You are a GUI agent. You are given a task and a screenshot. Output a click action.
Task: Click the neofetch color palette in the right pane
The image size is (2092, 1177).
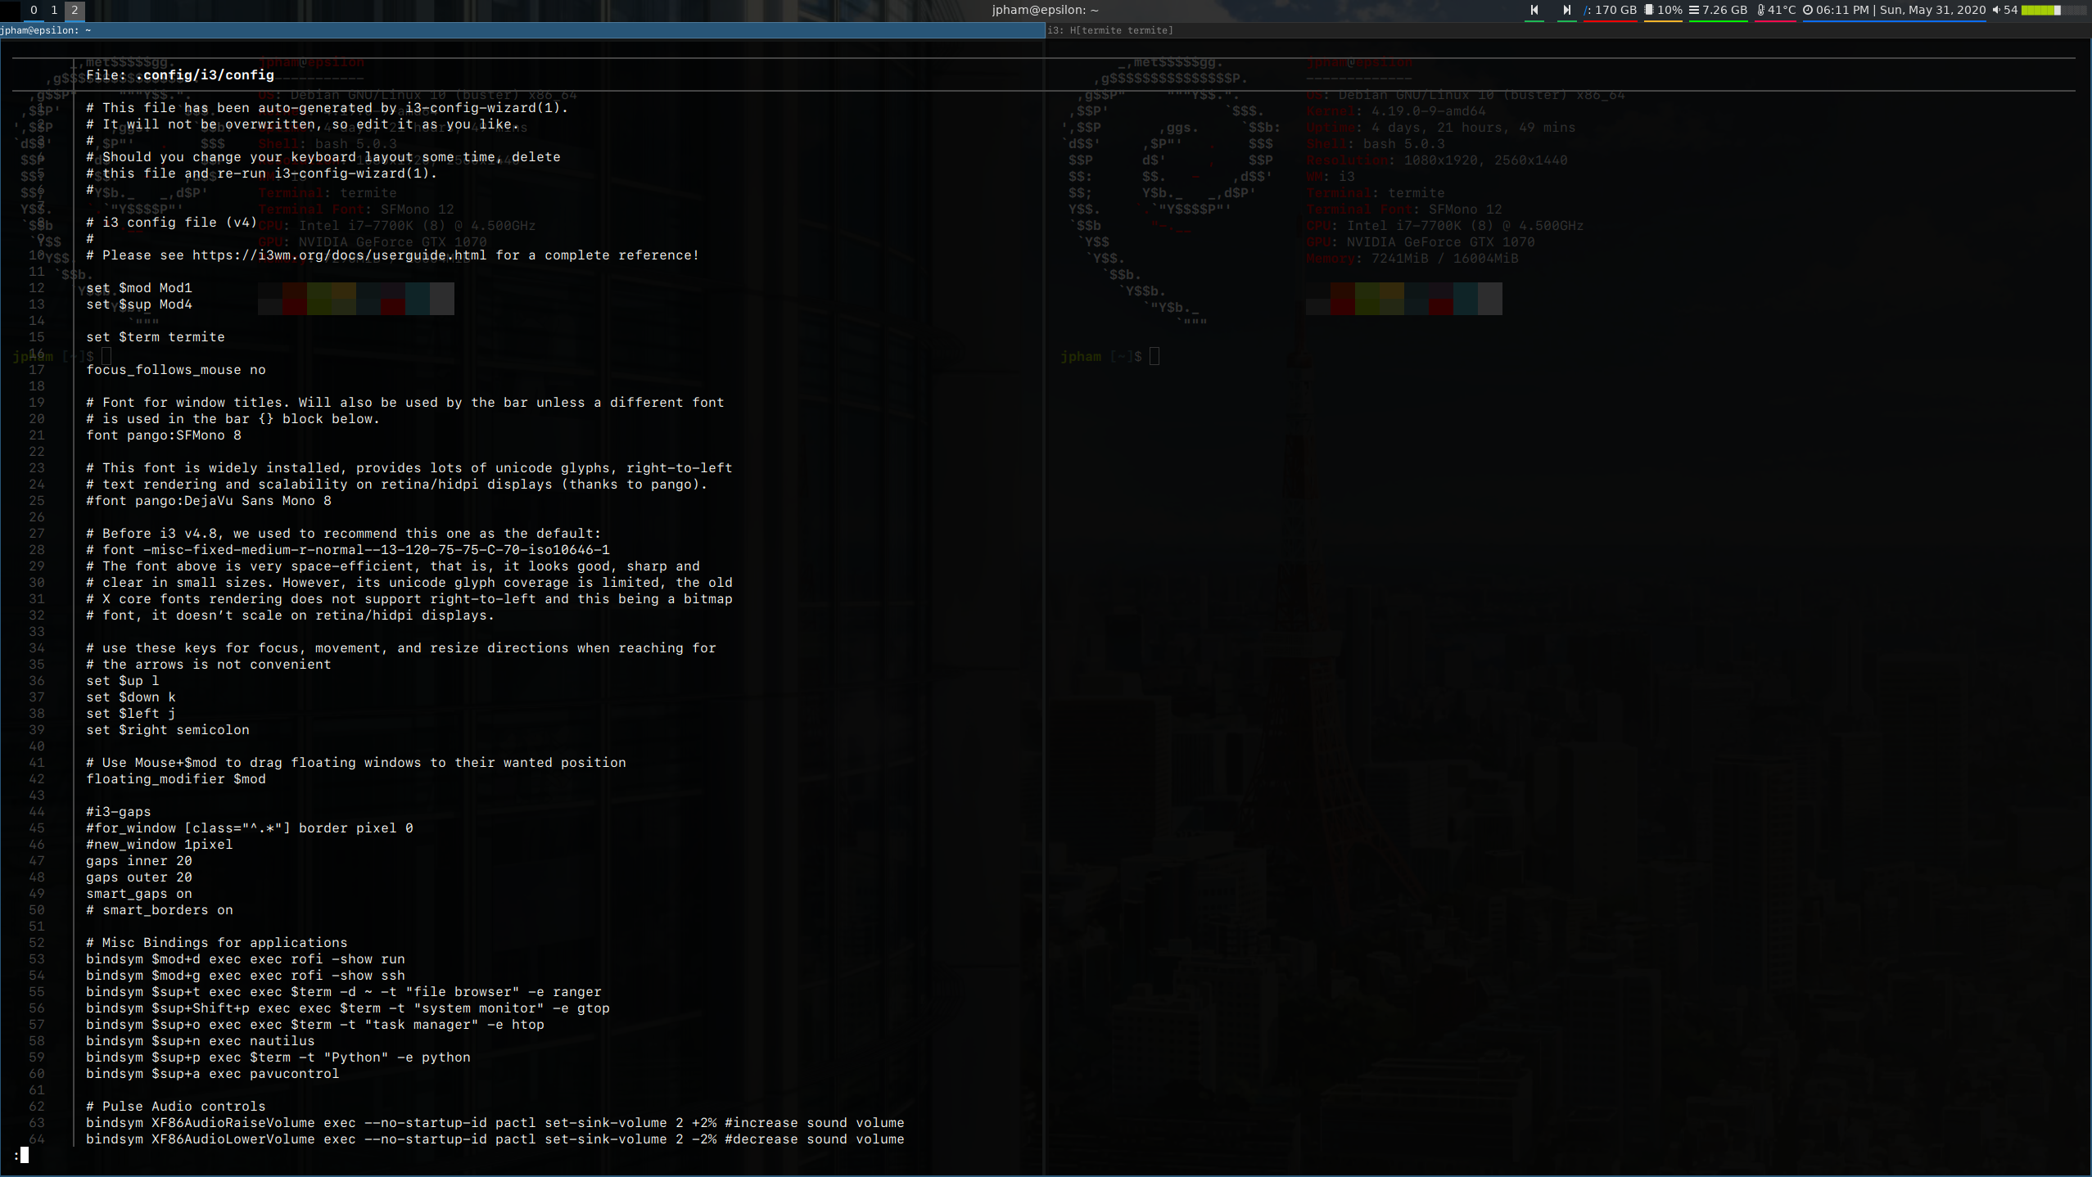1403,299
